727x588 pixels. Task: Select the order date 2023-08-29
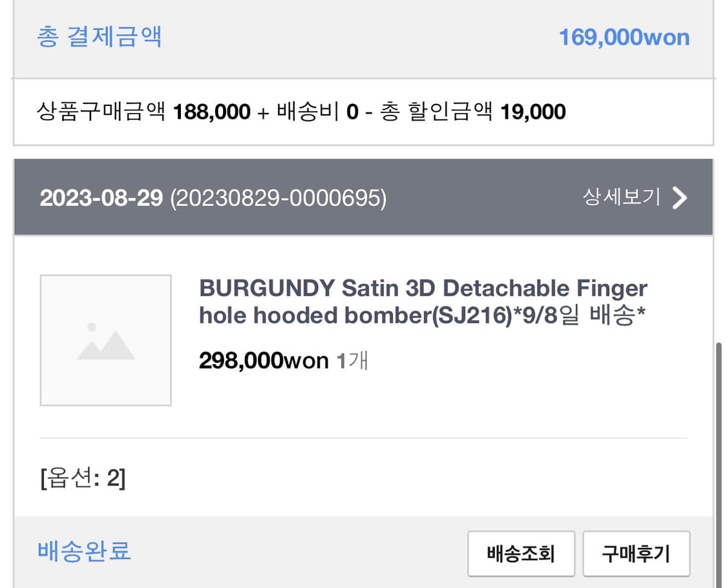coord(101,198)
